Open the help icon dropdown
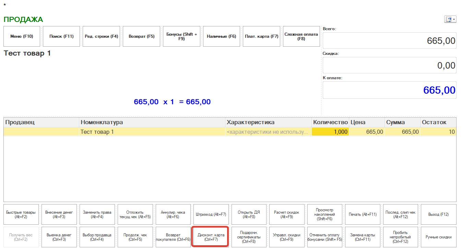Image resolution: width=462 pixels, height=248 pixels. [450, 20]
